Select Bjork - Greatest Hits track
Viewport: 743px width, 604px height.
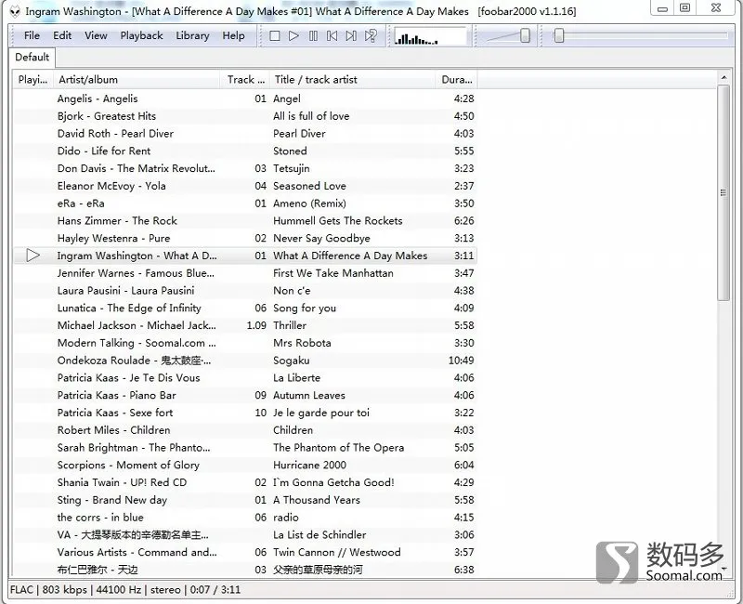pos(245,116)
